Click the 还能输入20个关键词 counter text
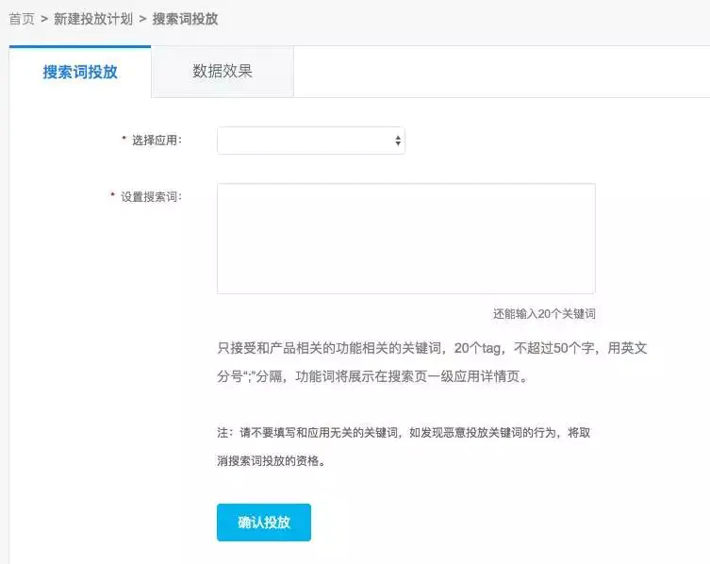The width and height of the screenshot is (710, 564). click(544, 313)
